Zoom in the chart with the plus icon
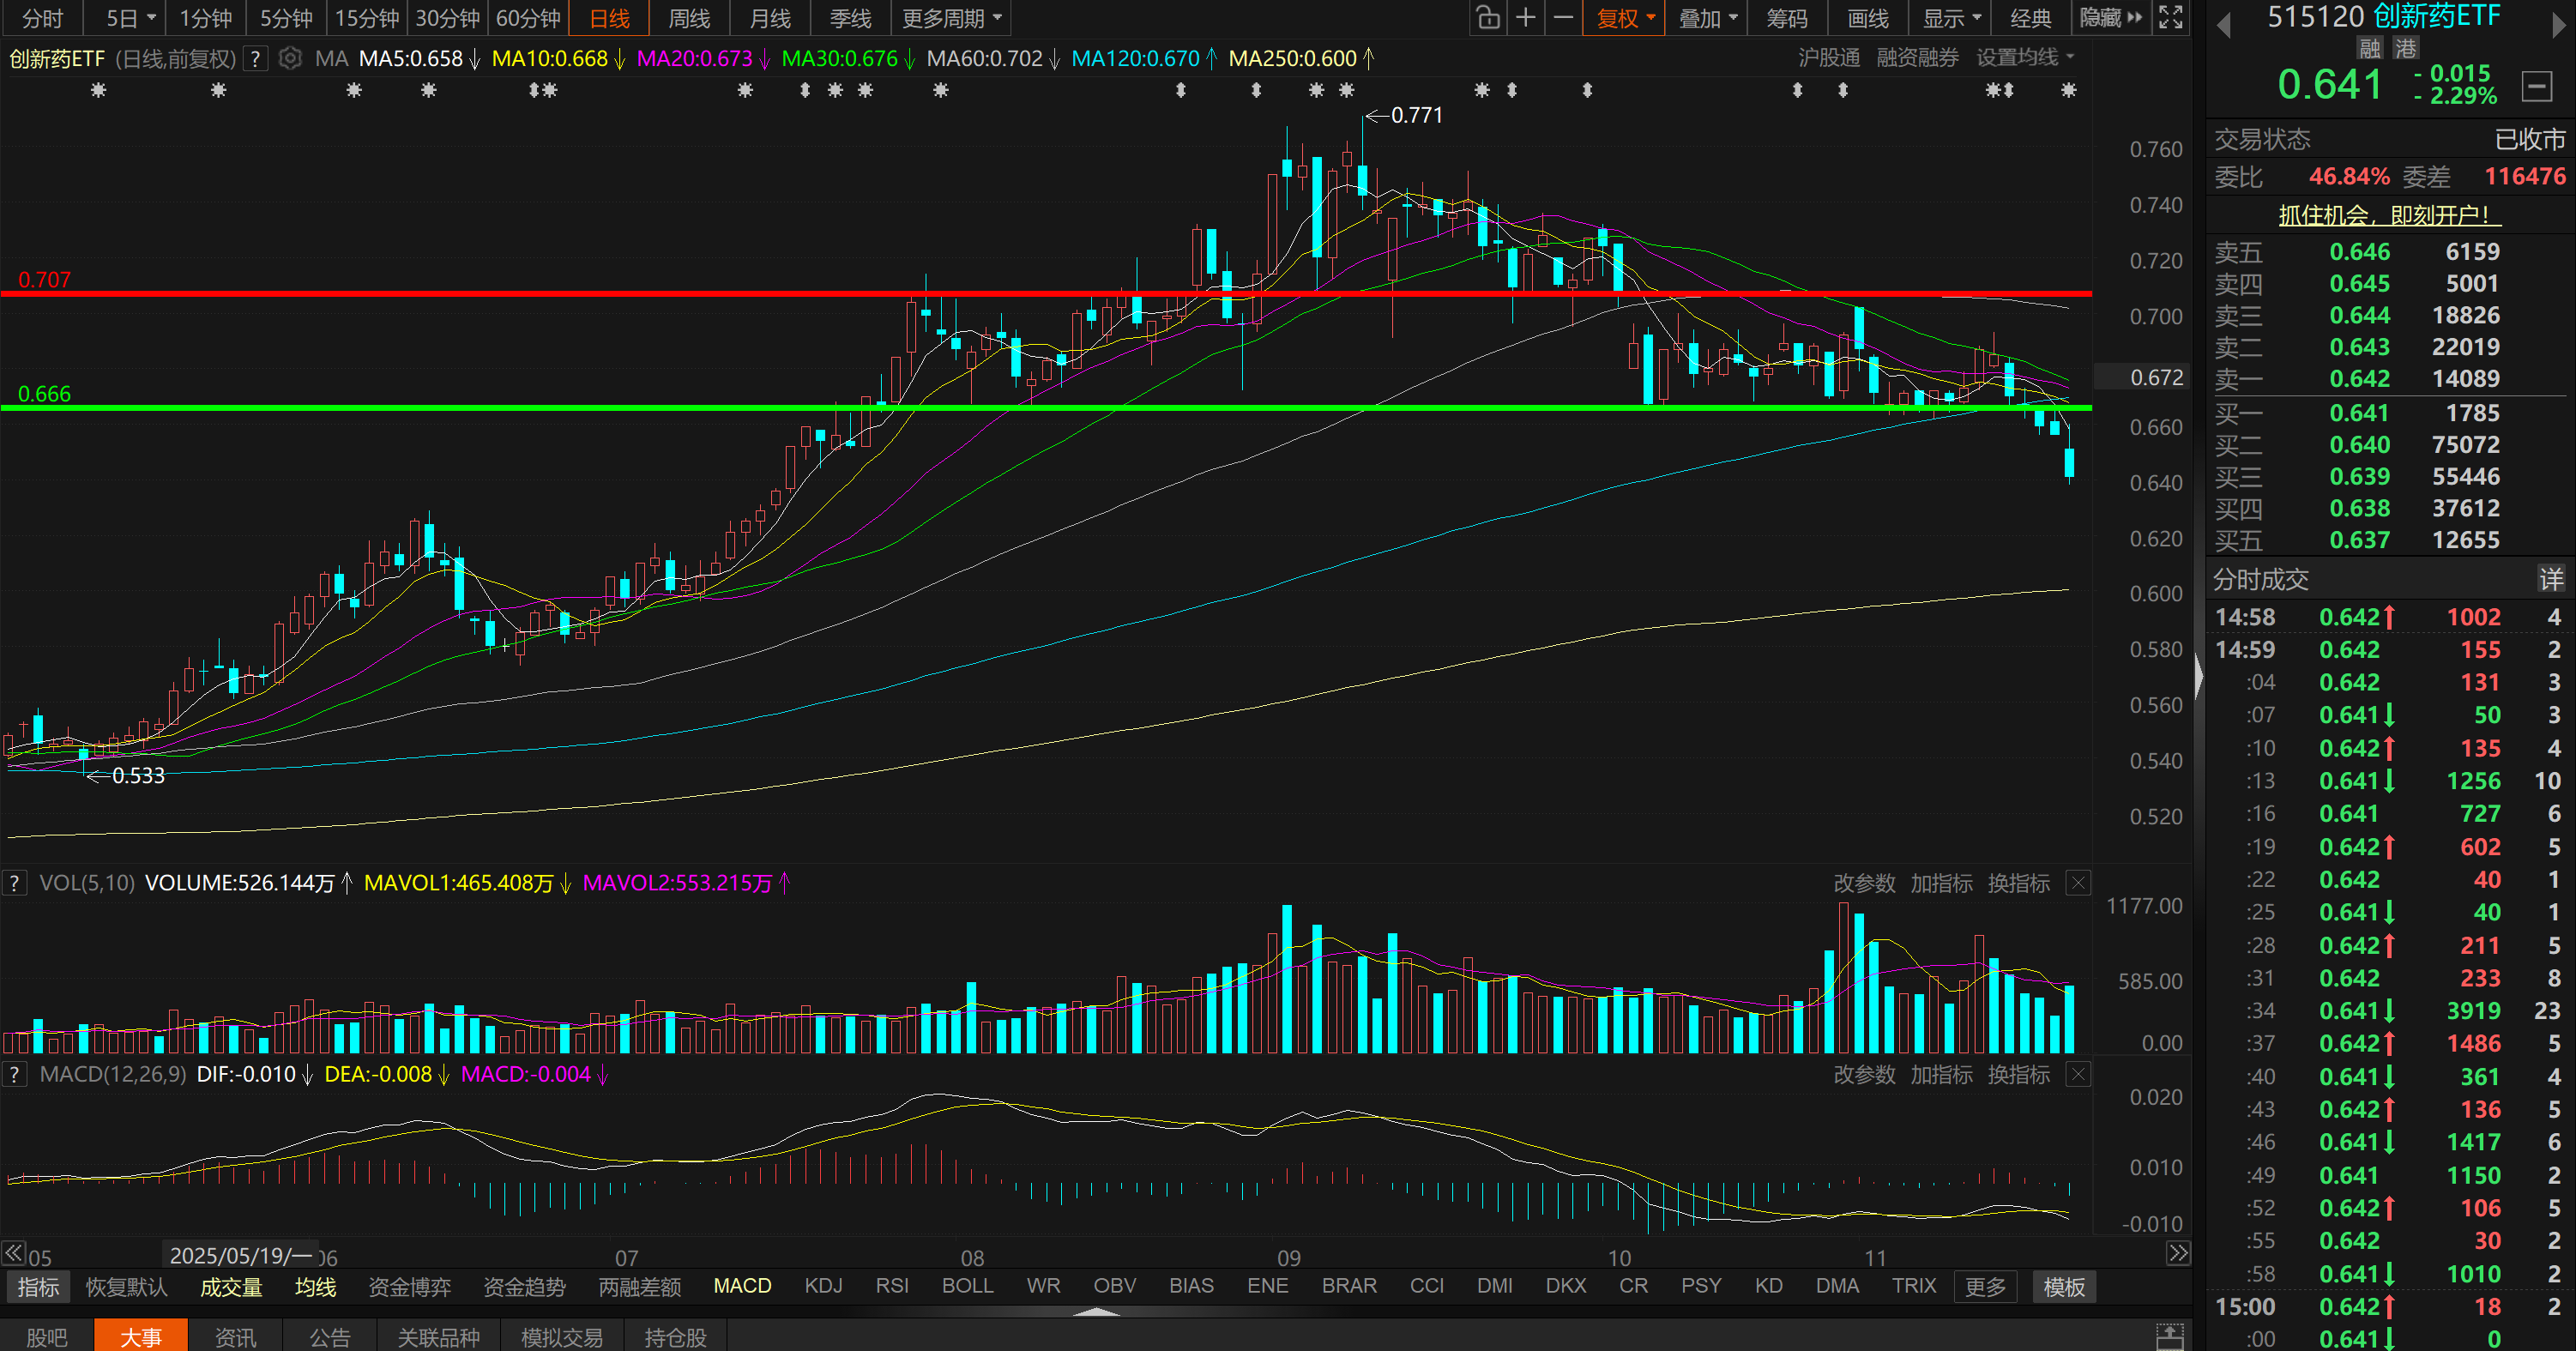This screenshot has width=2576, height=1351. click(1526, 18)
